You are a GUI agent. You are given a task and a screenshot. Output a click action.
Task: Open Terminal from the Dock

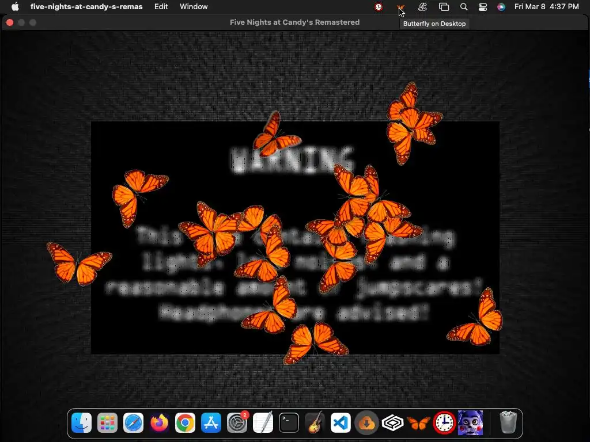(289, 423)
